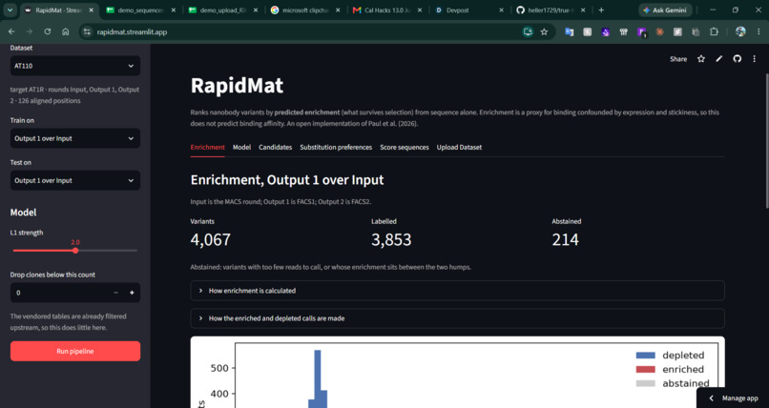Open the Train on dropdown
769x408 pixels.
(x=75, y=138)
